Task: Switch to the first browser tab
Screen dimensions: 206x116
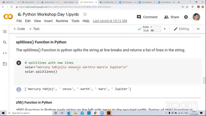Action: [11, 2]
